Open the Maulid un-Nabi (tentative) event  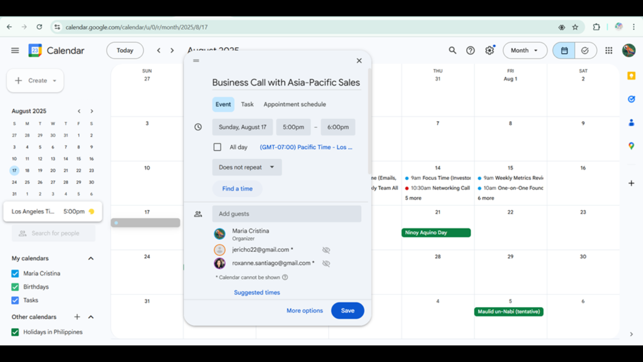pyautogui.click(x=509, y=312)
